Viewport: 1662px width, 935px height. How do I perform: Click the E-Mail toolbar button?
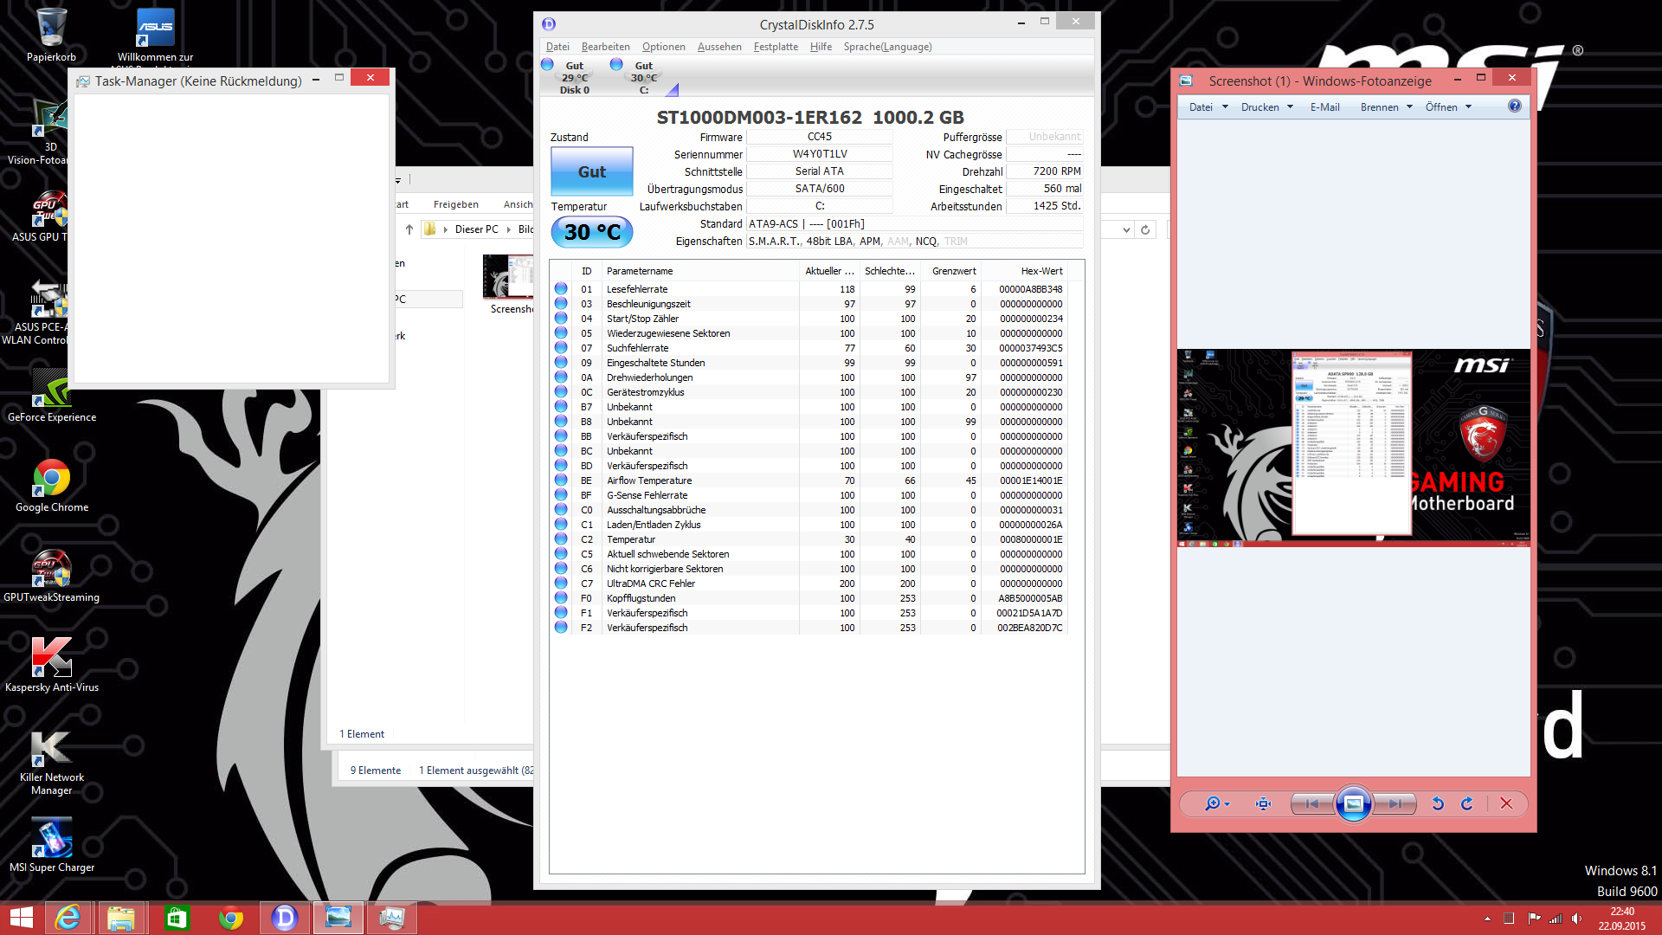[1324, 107]
